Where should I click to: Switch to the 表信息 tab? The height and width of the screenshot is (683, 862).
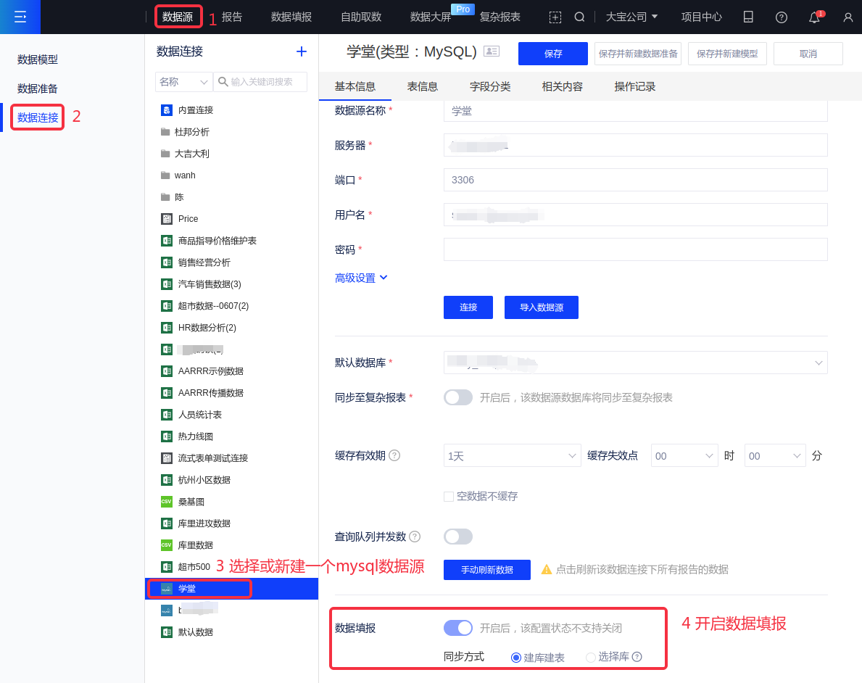[423, 86]
